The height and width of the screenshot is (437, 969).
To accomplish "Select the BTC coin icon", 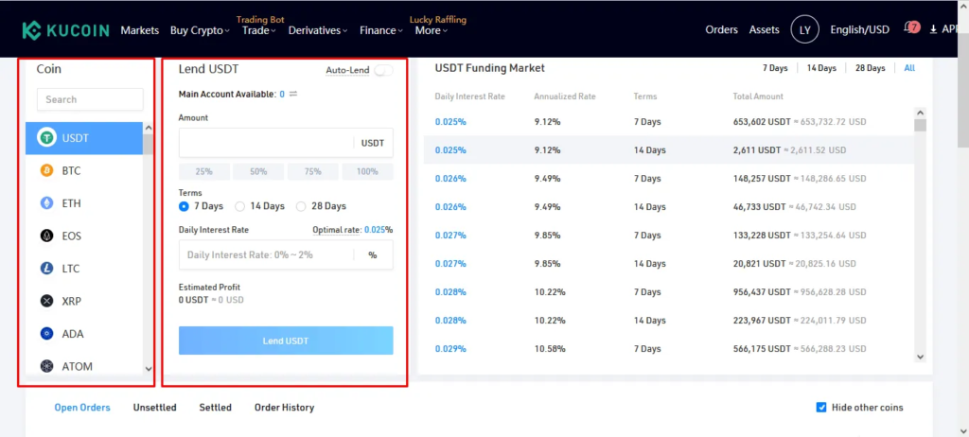I will point(47,170).
